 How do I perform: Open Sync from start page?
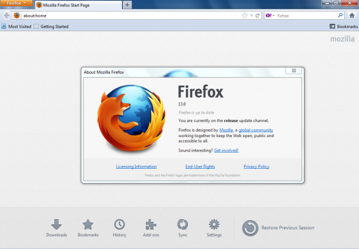tap(182, 227)
